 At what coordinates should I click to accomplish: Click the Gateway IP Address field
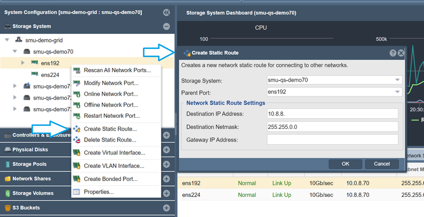(x=332, y=140)
